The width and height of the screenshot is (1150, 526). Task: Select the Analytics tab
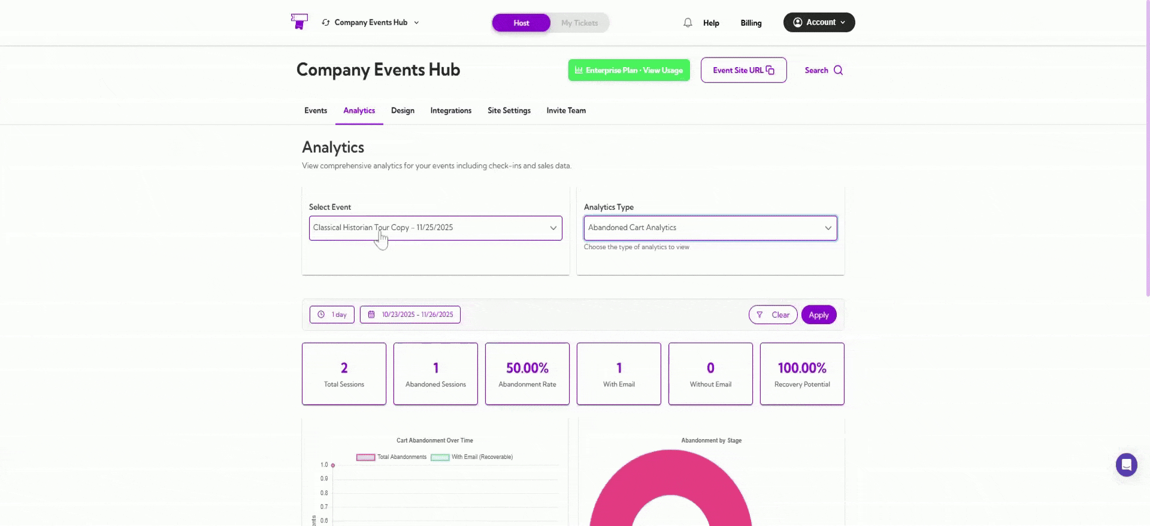pyautogui.click(x=359, y=111)
